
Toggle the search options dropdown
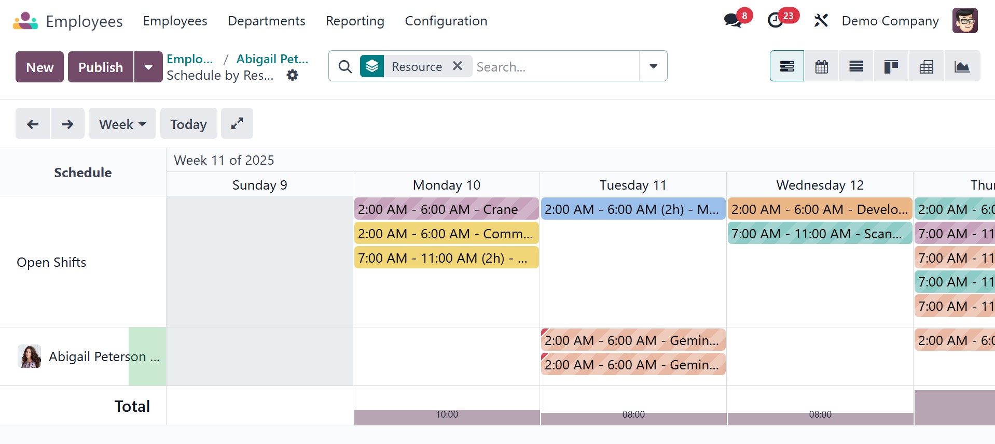pyautogui.click(x=653, y=66)
